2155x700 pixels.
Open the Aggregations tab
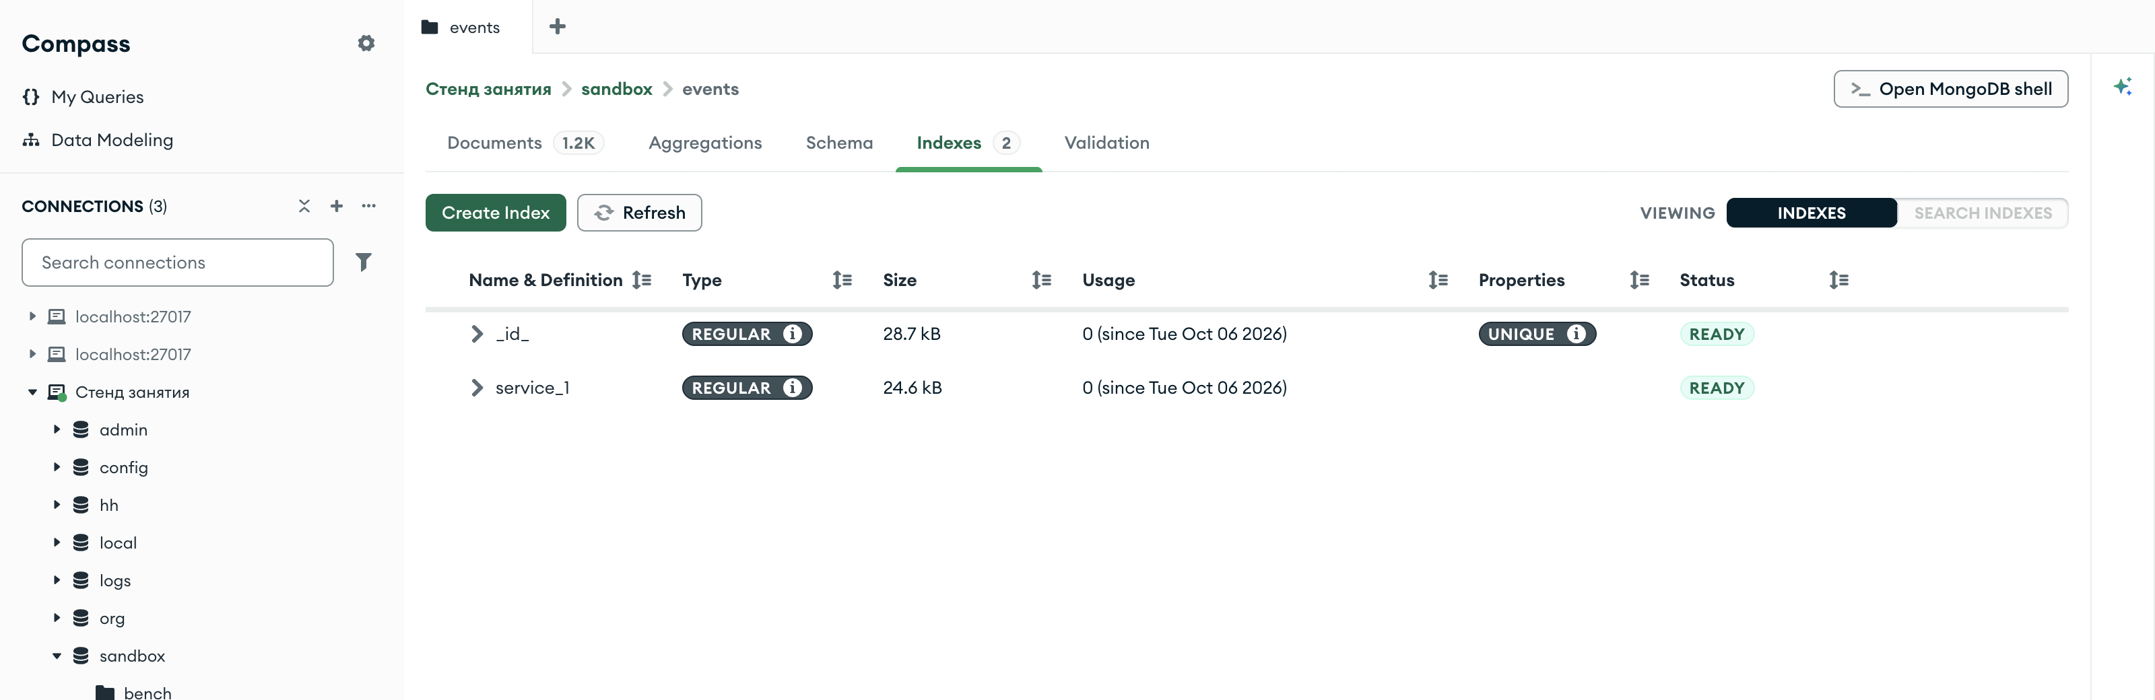coord(705,143)
